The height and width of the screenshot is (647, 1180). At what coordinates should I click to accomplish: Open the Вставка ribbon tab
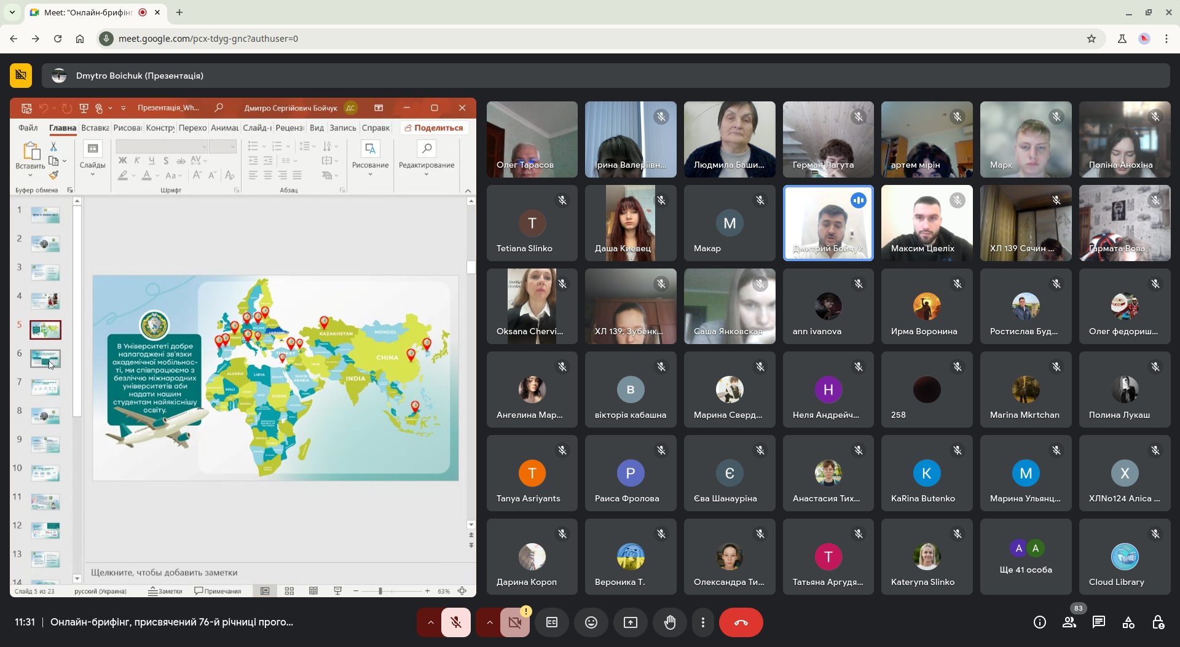(95, 128)
